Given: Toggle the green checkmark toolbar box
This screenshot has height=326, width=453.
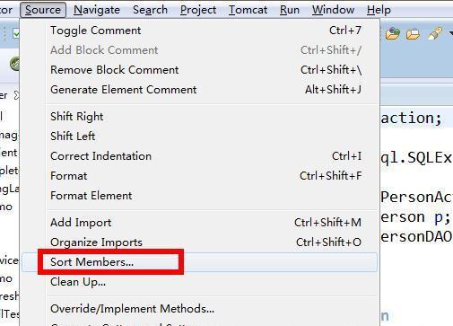Looking at the screenshot, I should [16, 34].
